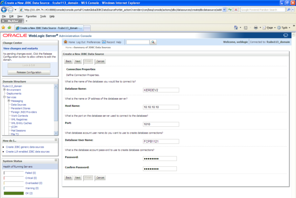Click the Release Configuration button
This screenshot has width=296, height=198.
click(29, 72)
